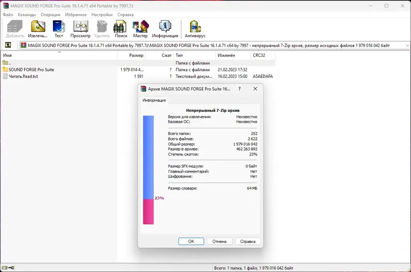Go up one folder level arrow
The width and height of the screenshot is (411, 272).
[x=8, y=45]
